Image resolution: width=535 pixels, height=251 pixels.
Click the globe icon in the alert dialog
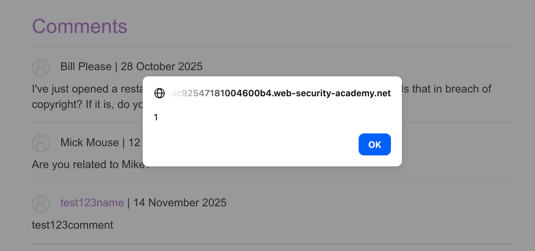[160, 93]
